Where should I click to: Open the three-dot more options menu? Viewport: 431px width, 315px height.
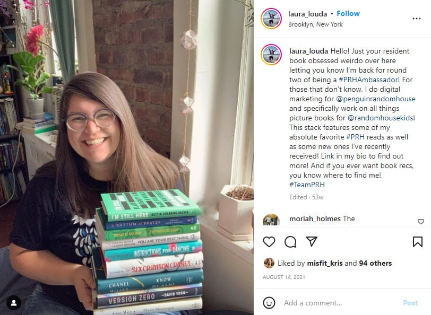(417, 19)
